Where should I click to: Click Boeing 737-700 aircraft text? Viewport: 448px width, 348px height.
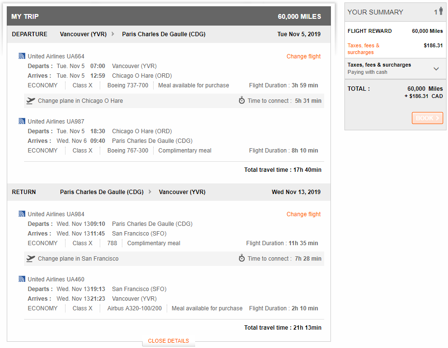[128, 85]
